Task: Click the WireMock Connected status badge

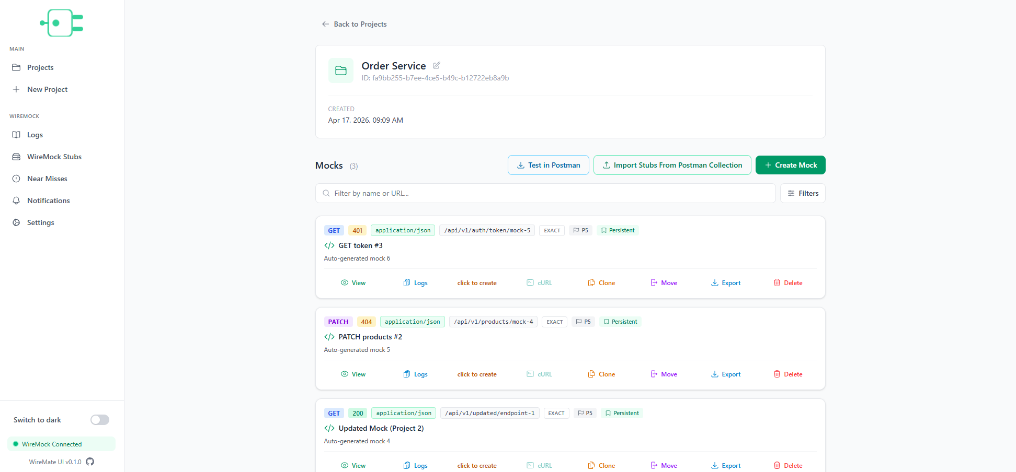Action: pos(62,444)
